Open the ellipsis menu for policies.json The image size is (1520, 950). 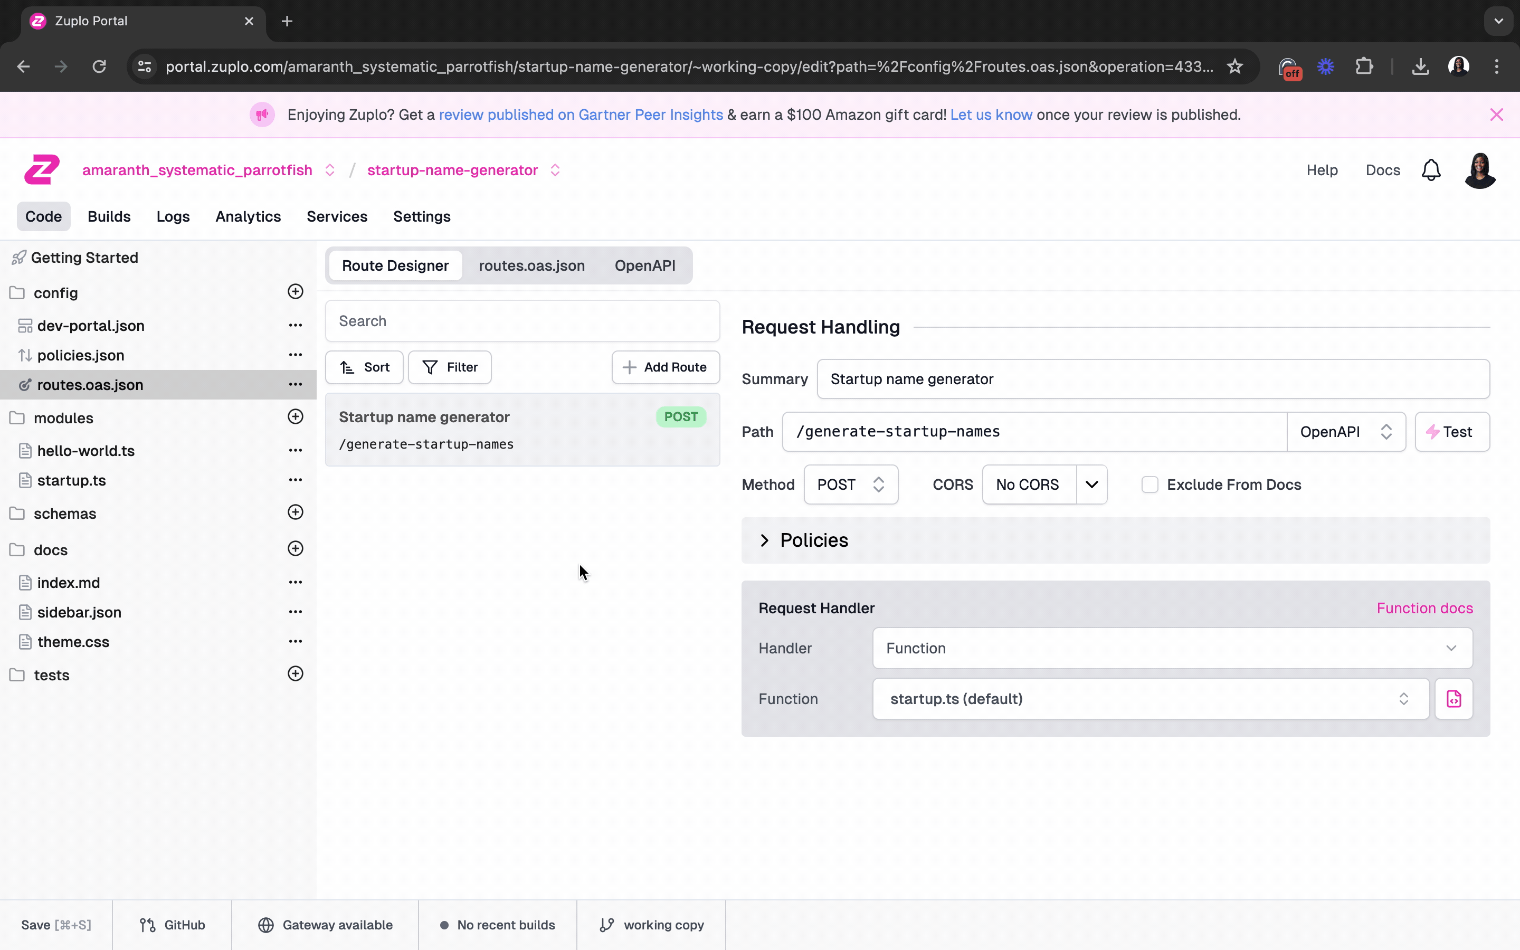click(295, 354)
